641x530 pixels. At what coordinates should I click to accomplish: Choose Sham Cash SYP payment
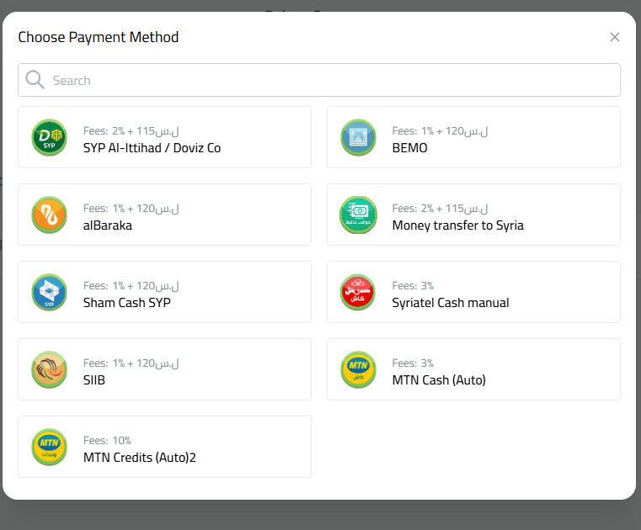tap(164, 292)
